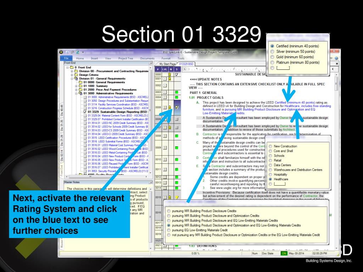Image resolution: width=363 pixels, height=272 pixels.
Task: Click the note icon in row 0015
Action: click(170, 198)
